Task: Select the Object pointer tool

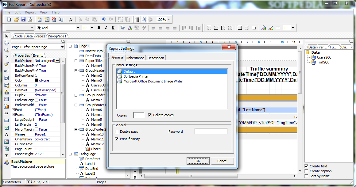Action: coord(6,36)
